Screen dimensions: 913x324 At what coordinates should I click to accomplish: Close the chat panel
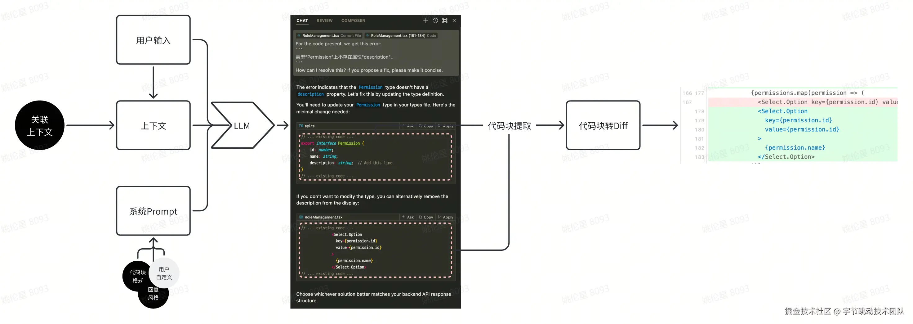tap(454, 20)
